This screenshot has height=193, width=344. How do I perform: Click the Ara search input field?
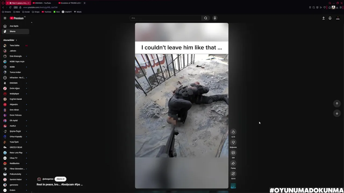click(x=166, y=18)
